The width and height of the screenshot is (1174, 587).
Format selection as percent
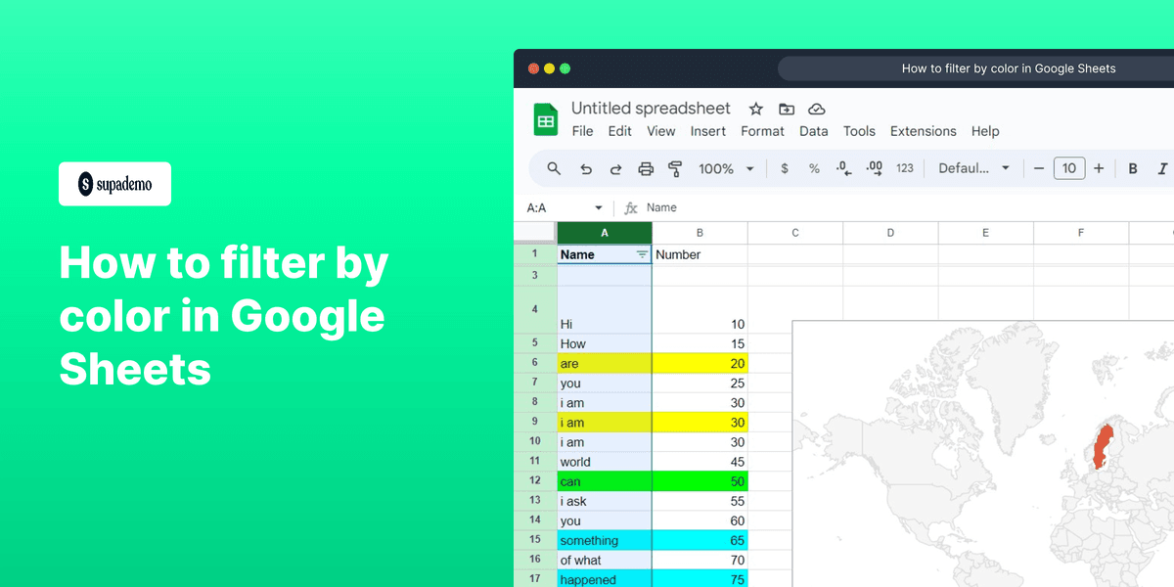click(x=813, y=167)
